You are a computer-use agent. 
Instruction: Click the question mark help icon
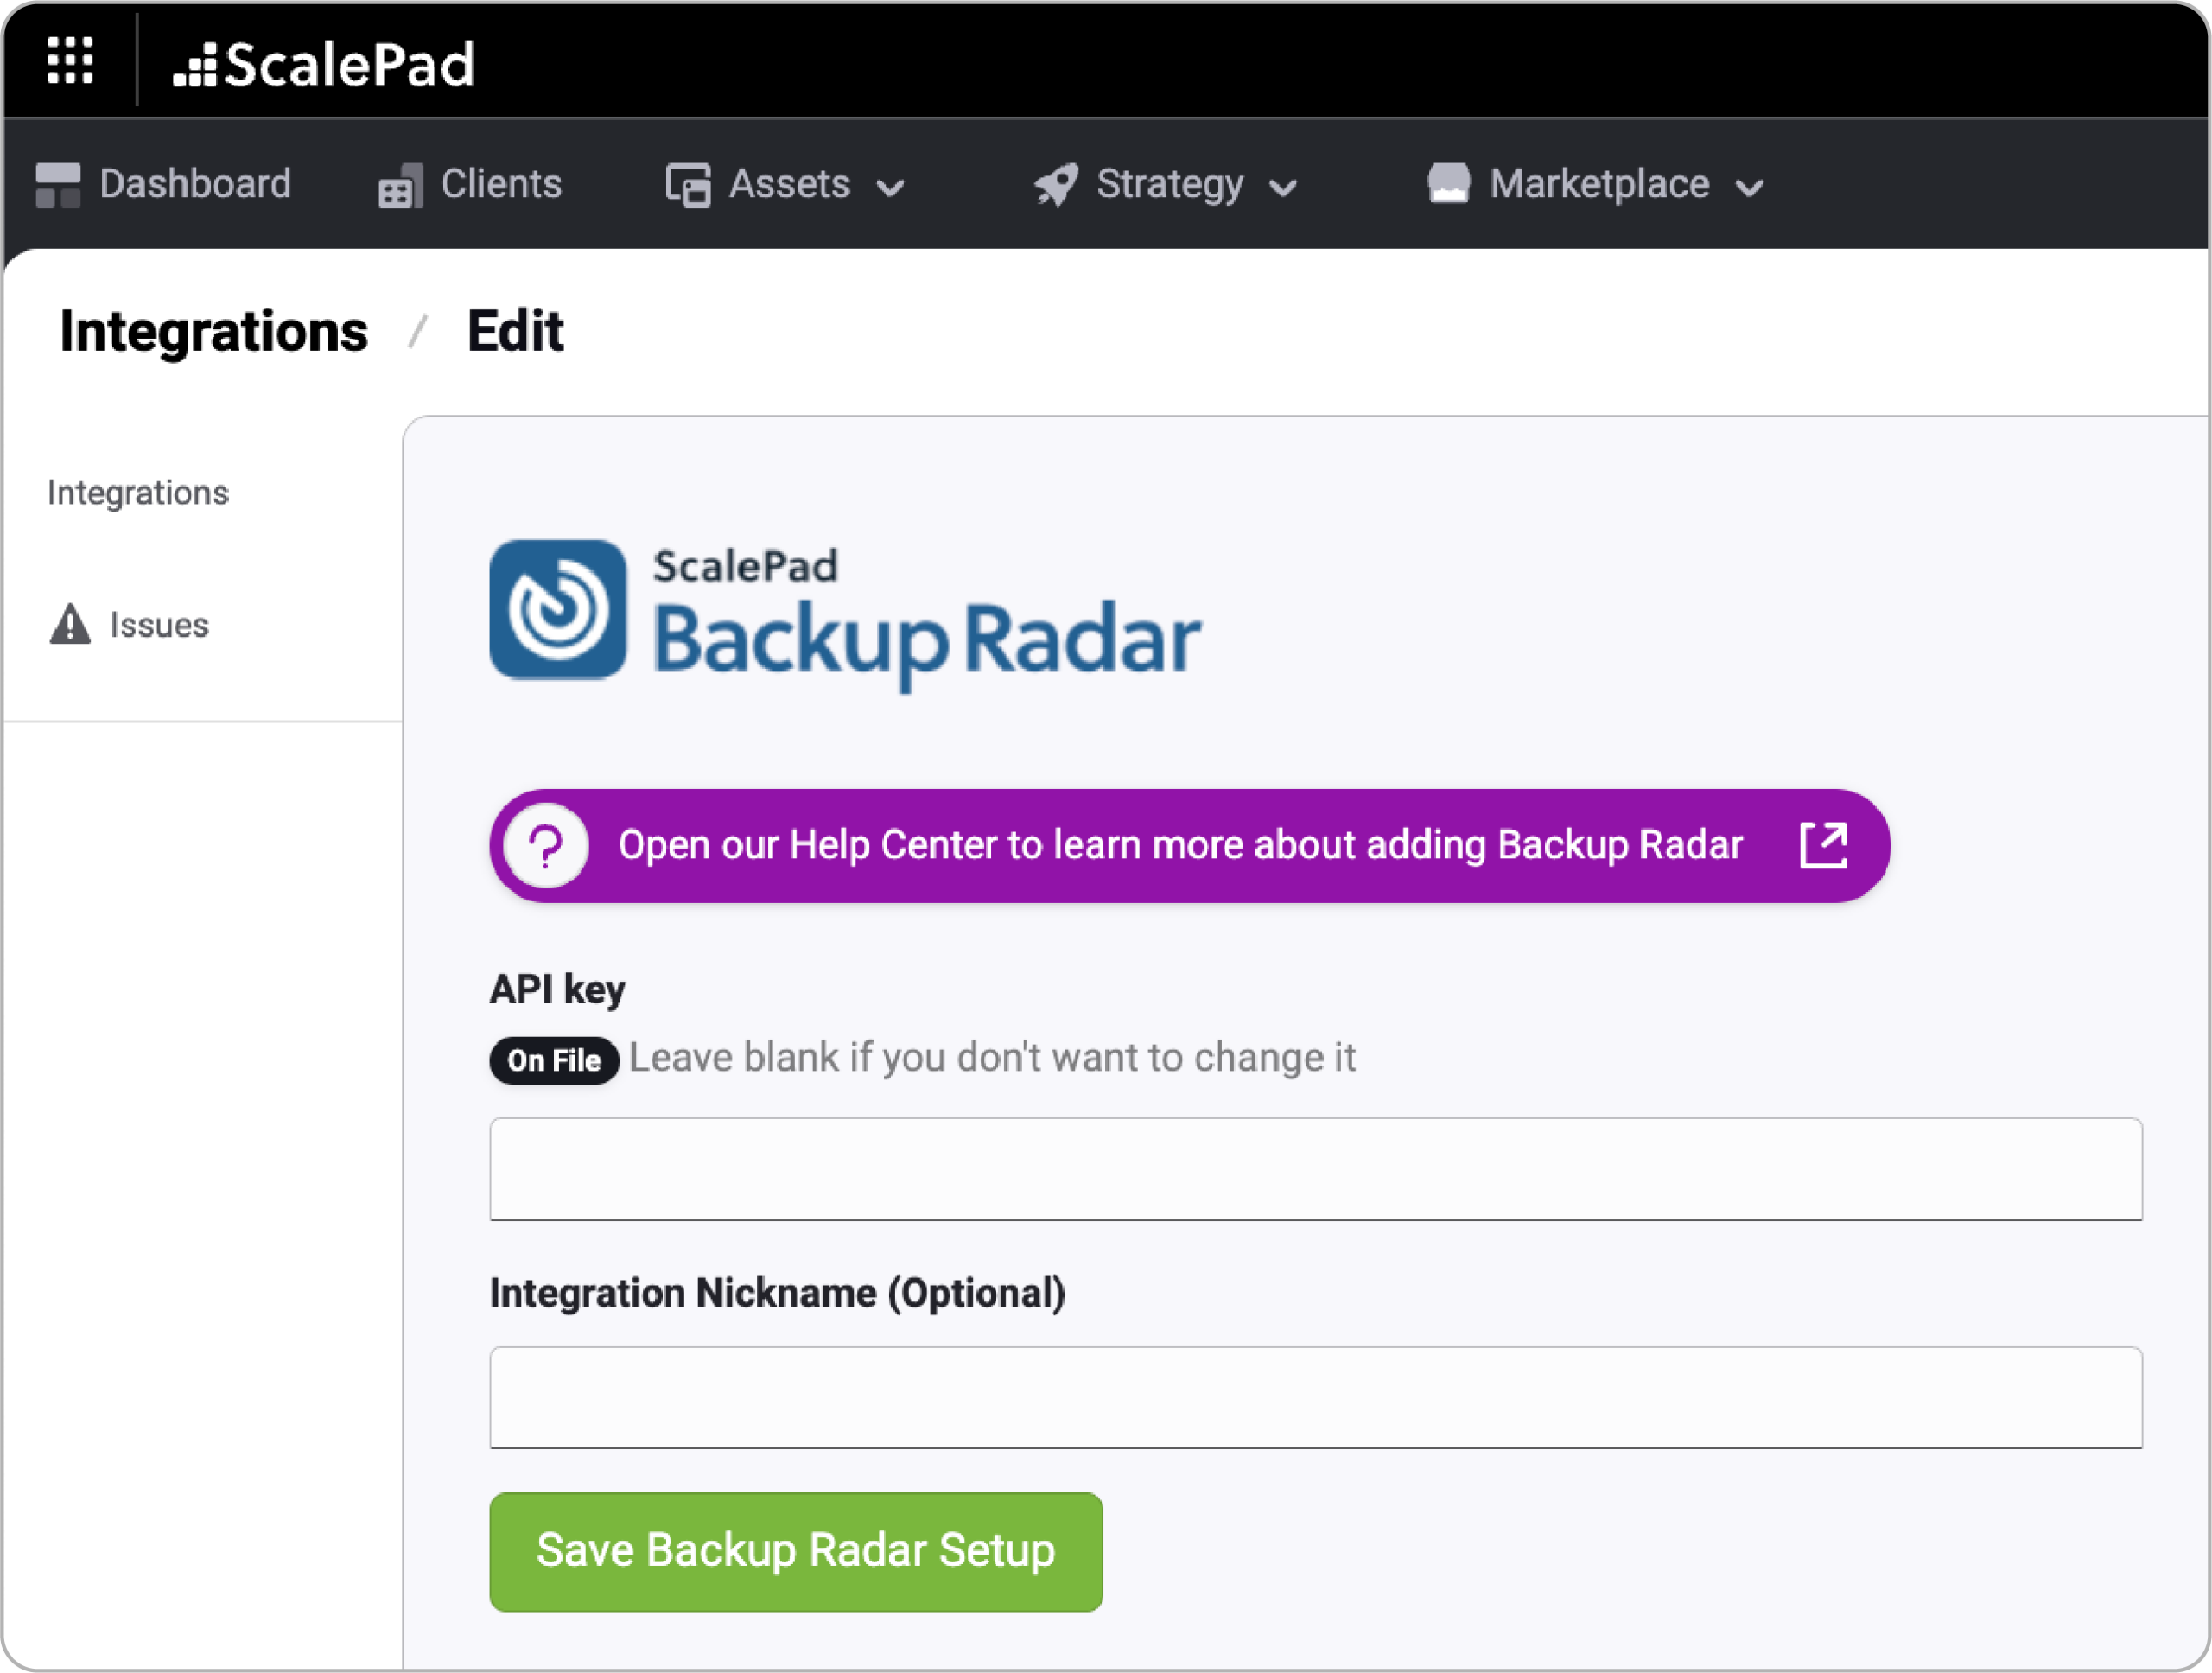click(x=546, y=846)
